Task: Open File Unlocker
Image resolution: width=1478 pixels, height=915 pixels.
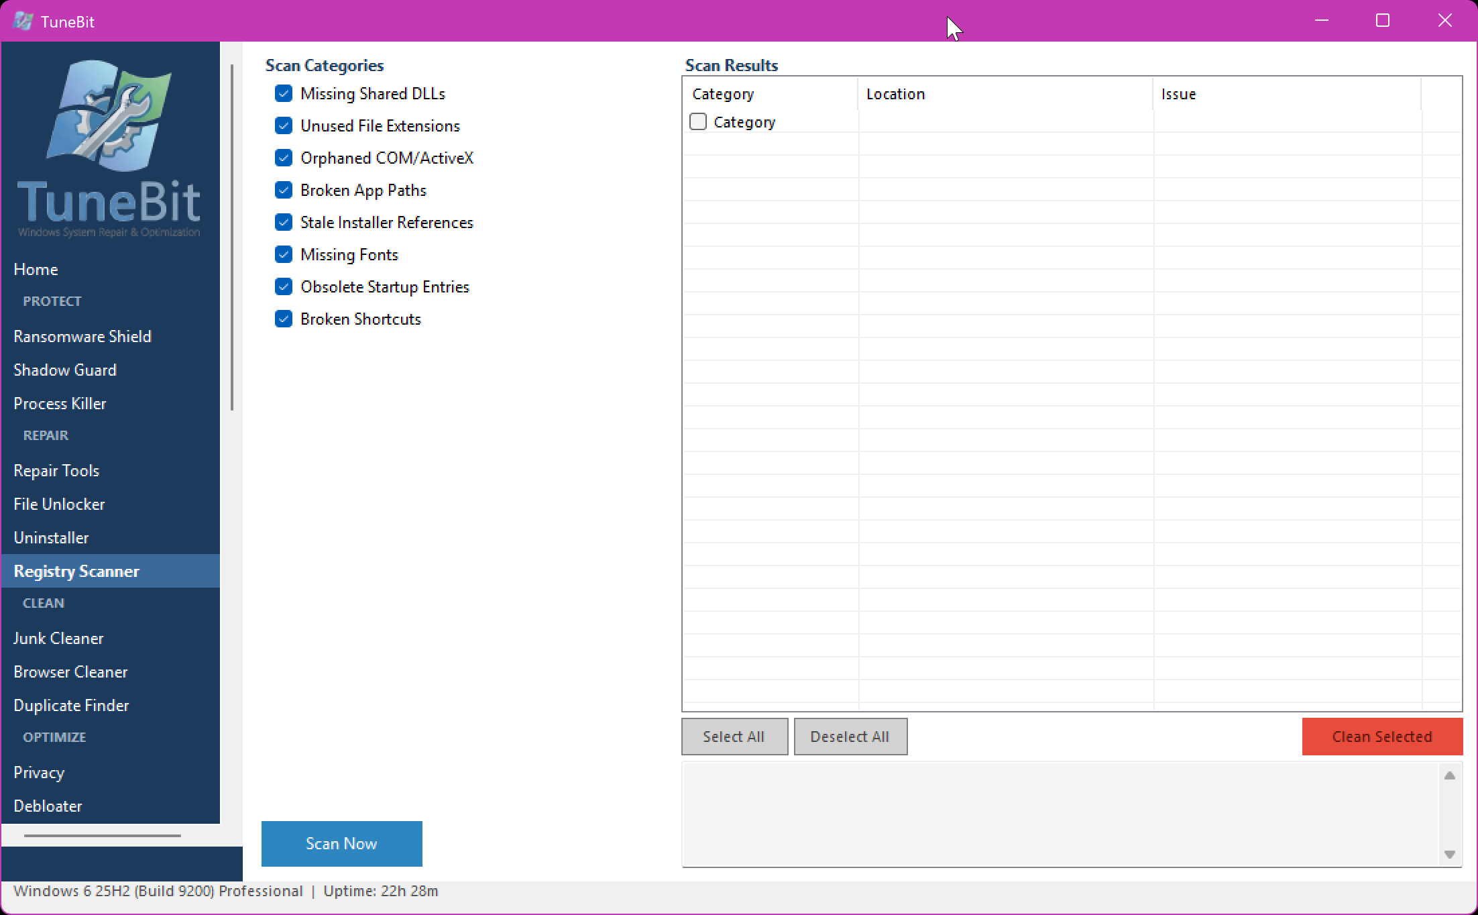Action: [x=110, y=504]
